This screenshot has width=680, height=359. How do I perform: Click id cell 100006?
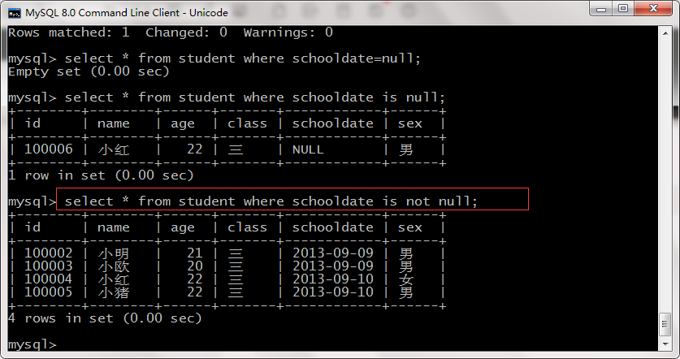(x=49, y=149)
